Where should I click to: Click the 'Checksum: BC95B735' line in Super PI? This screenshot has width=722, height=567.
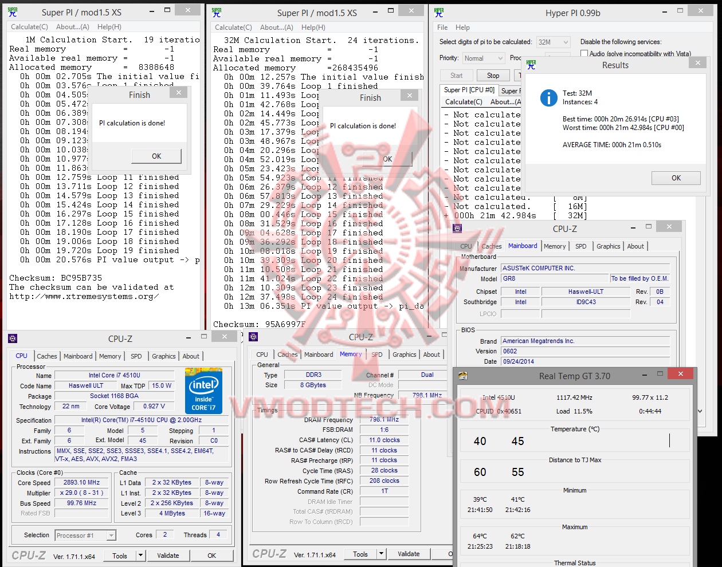(56, 278)
